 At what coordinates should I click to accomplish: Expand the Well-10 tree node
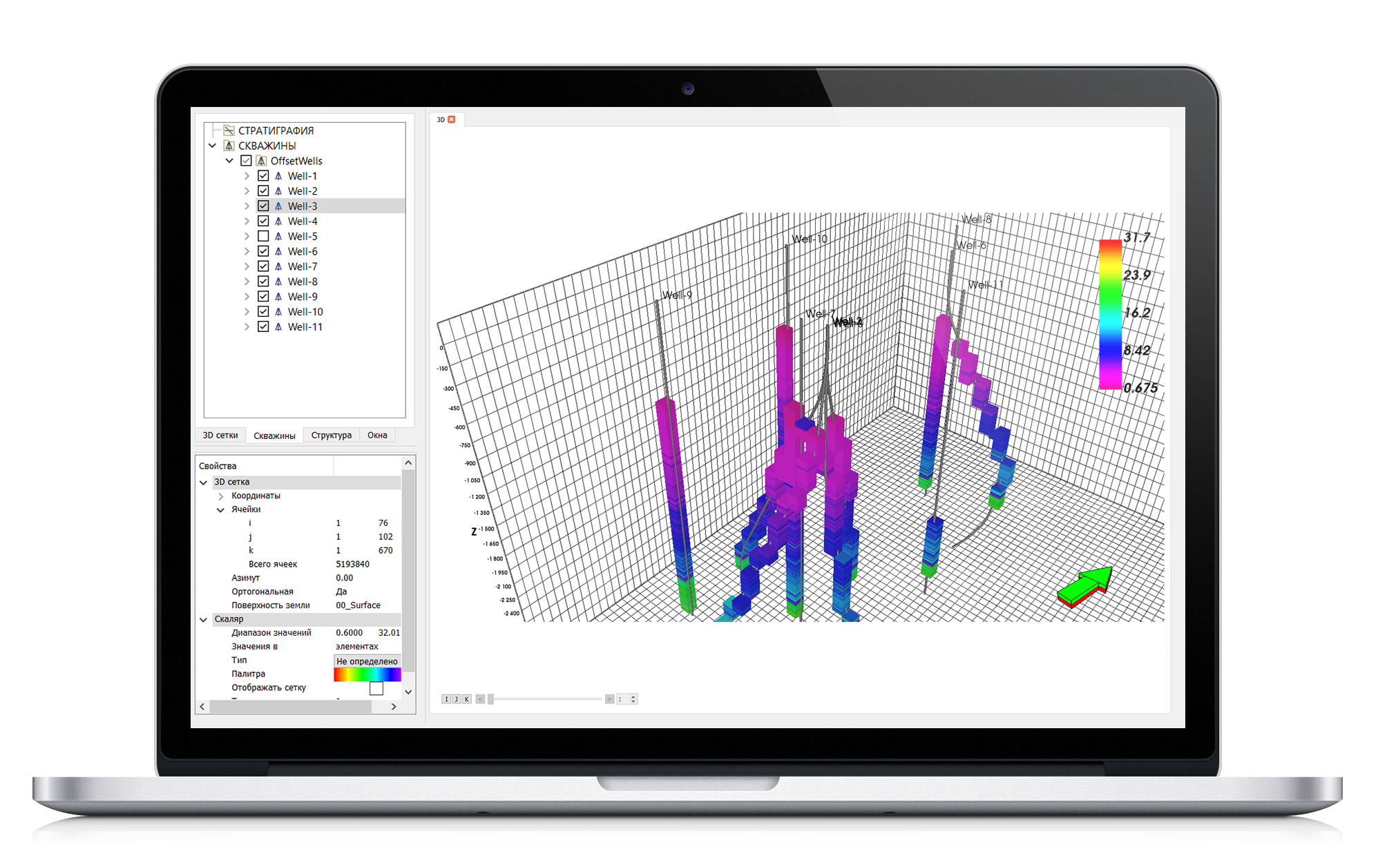[247, 312]
